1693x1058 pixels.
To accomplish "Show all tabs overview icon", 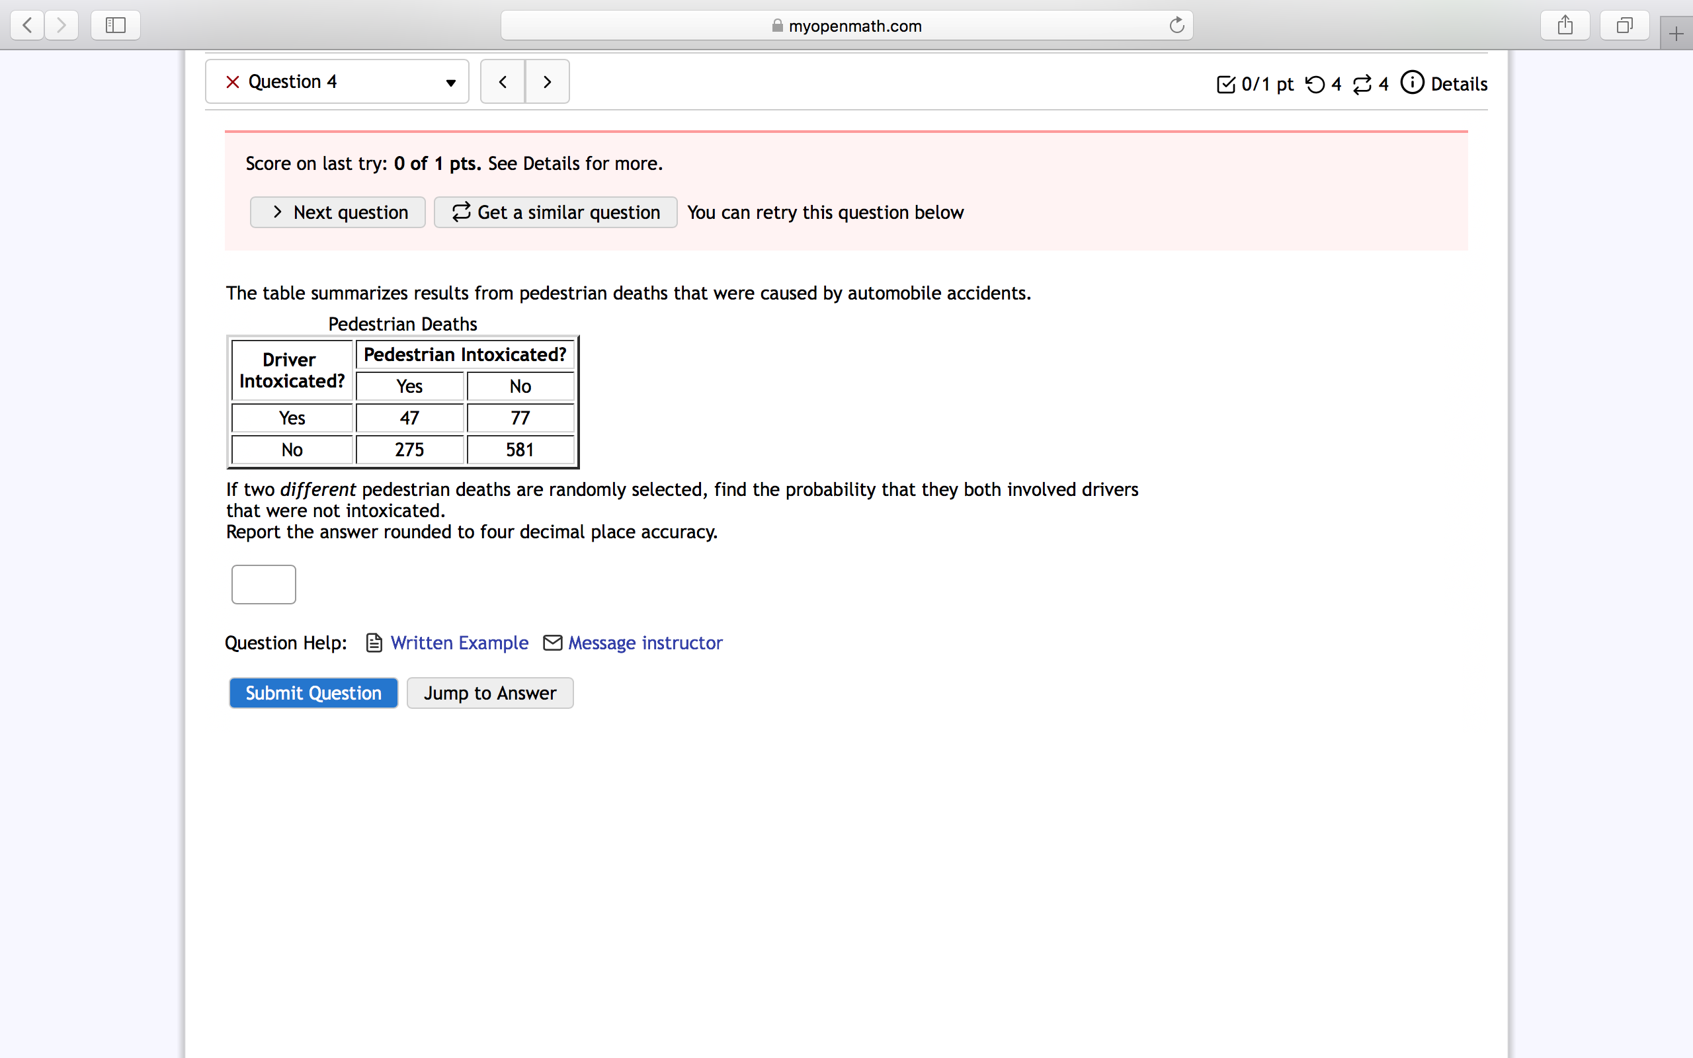I will [x=1624, y=26].
